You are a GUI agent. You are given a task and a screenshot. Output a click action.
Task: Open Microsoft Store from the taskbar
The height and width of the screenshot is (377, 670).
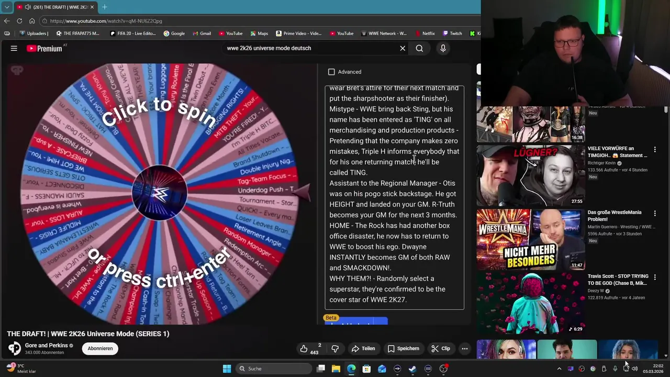pos(366,369)
